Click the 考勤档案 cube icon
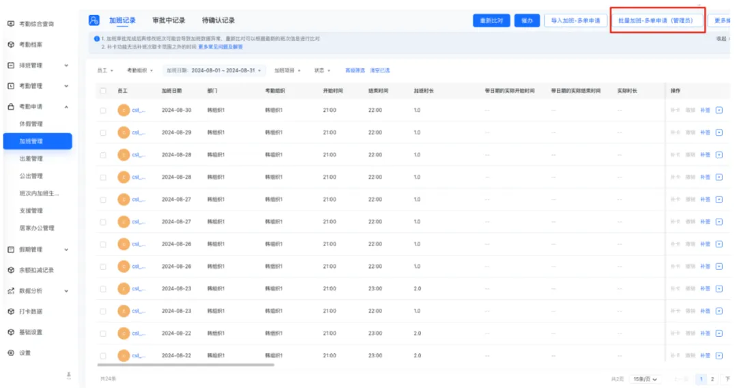737x388 pixels. point(11,44)
